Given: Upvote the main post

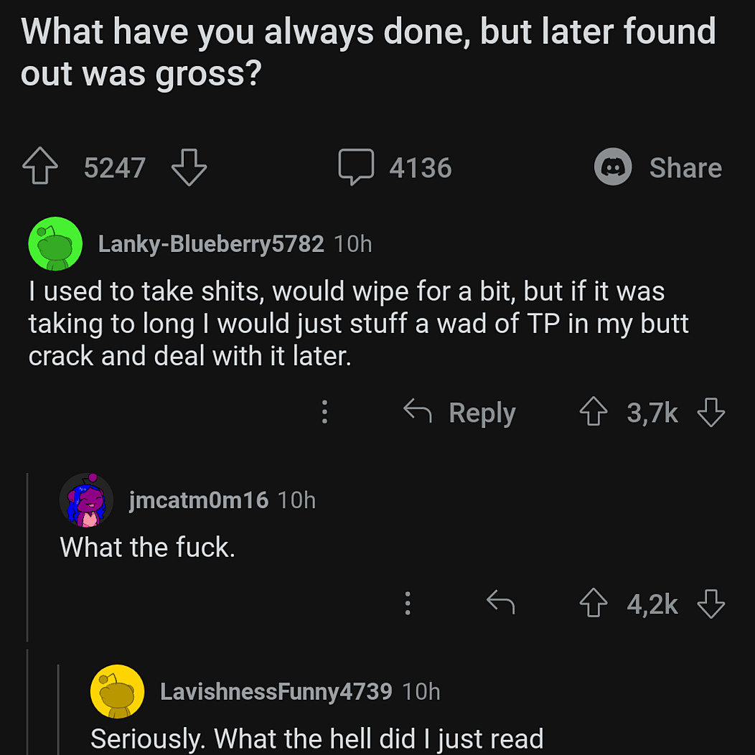Looking at the screenshot, I should point(40,167).
